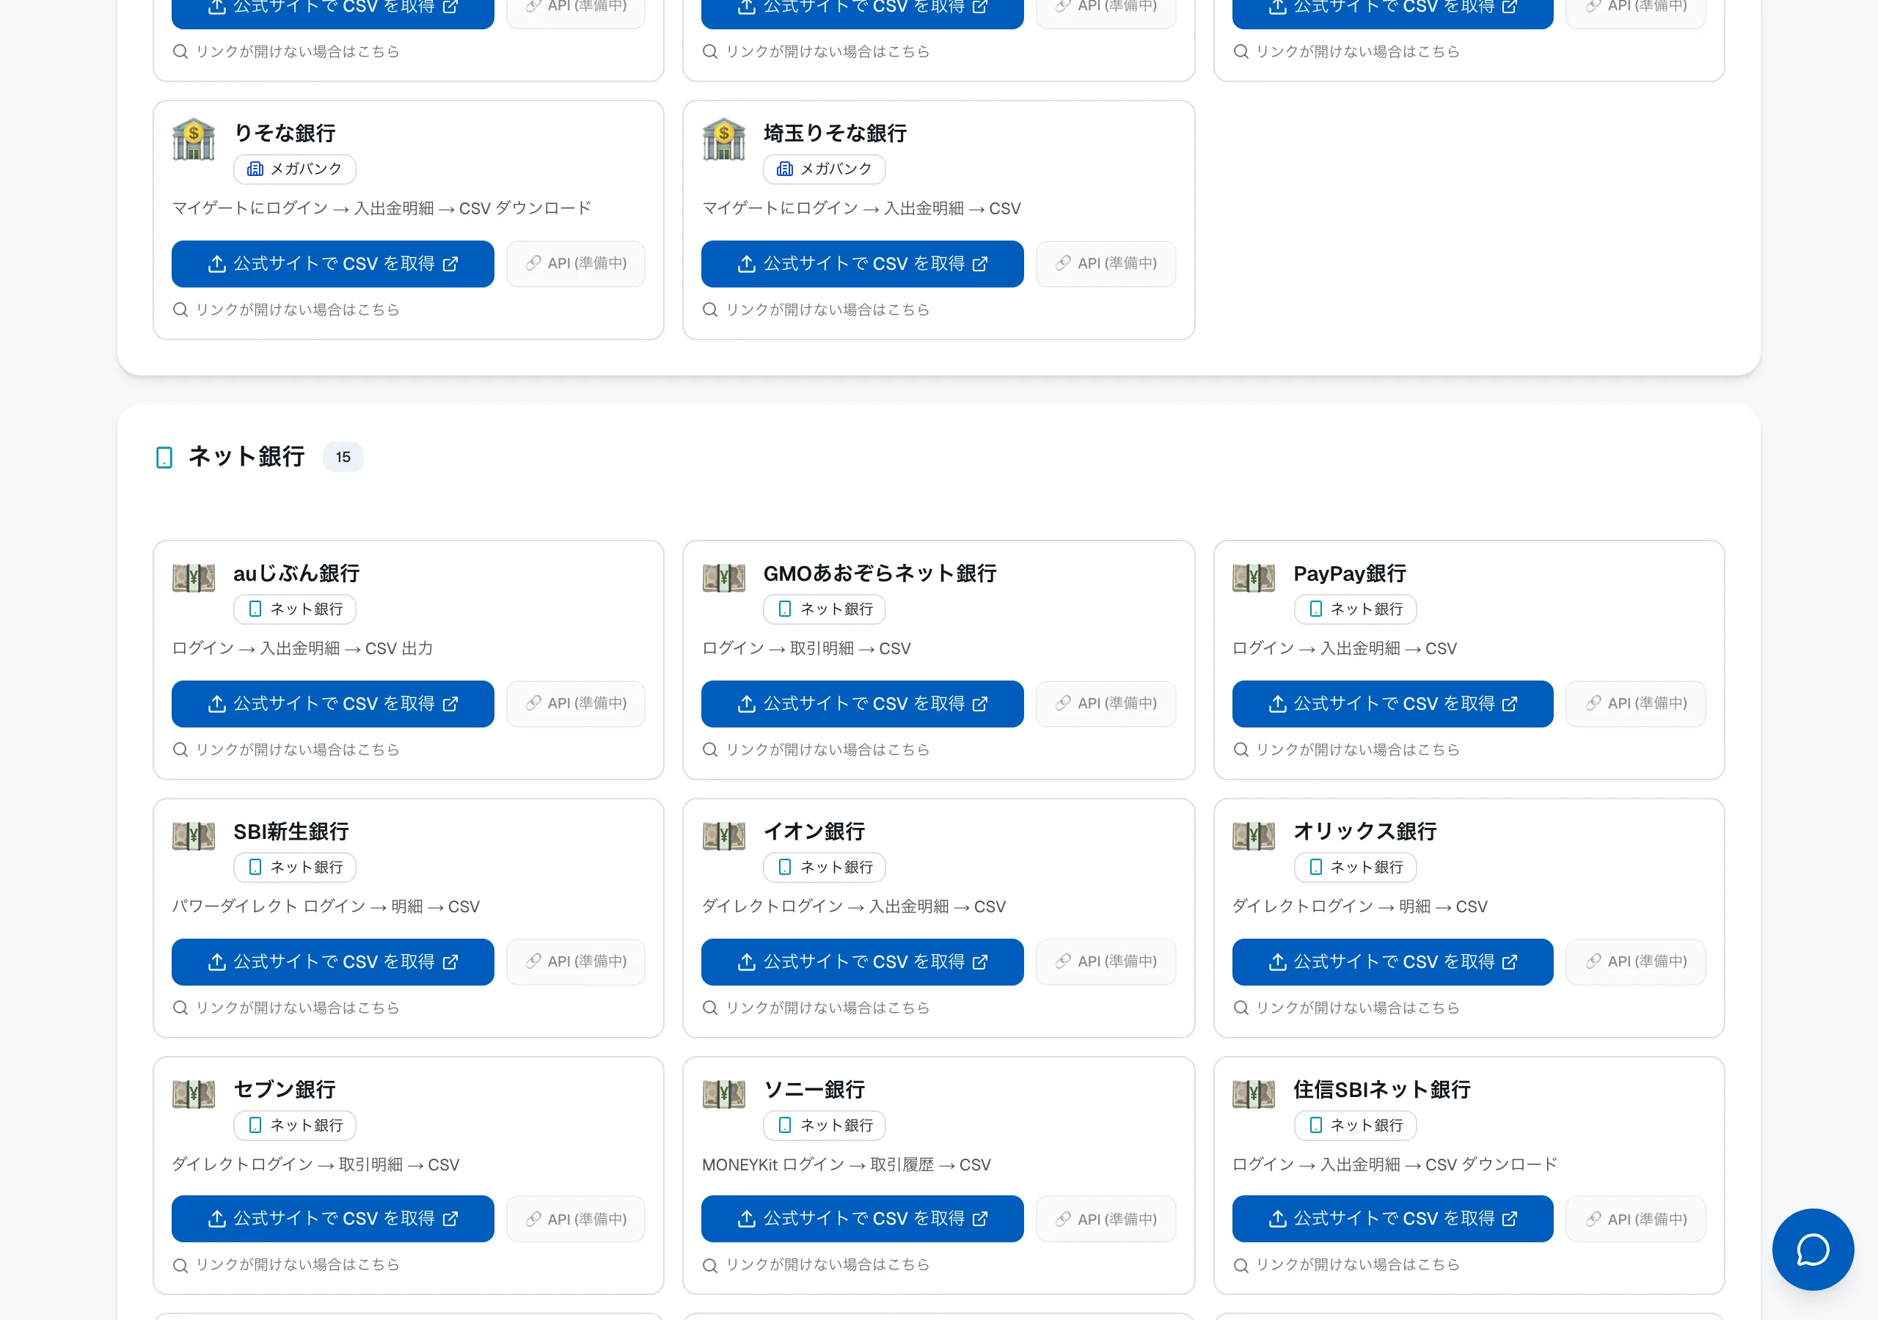Click the イオン銀行 yen banknote icon

(724, 836)
